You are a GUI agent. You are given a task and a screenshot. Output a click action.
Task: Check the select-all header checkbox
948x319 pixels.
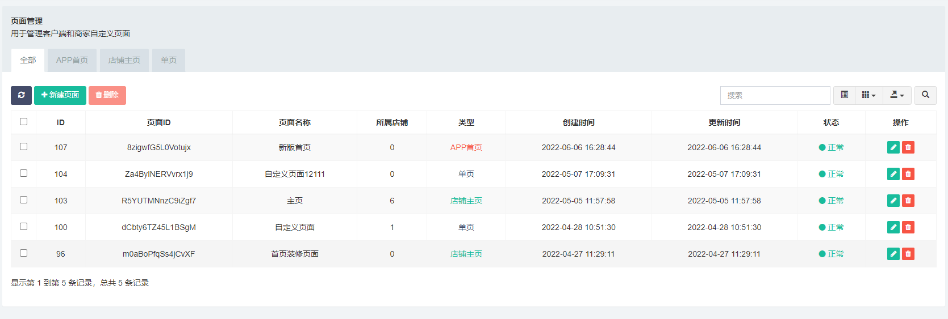23,121
